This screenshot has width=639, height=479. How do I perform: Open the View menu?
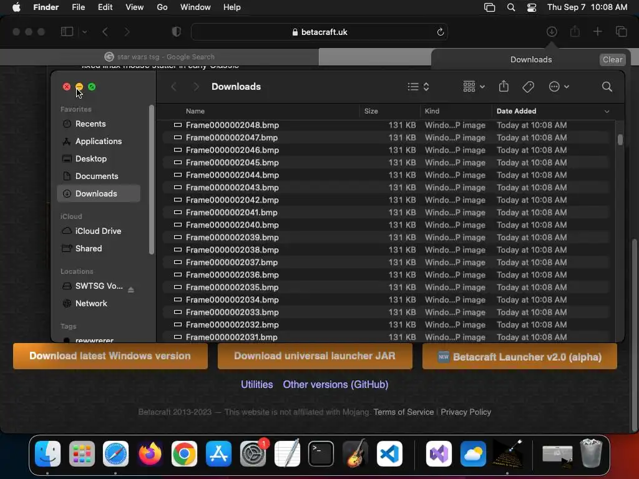click(135, 7)
